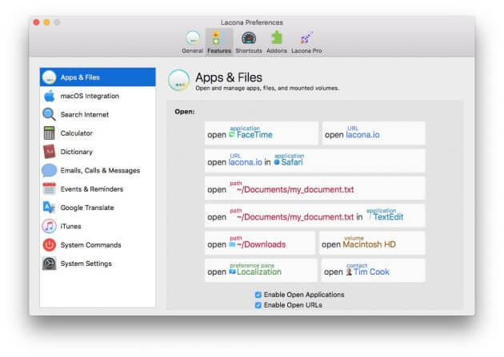
Task: Click the iTunes music note icon
Action: click(x=49, y=226)
